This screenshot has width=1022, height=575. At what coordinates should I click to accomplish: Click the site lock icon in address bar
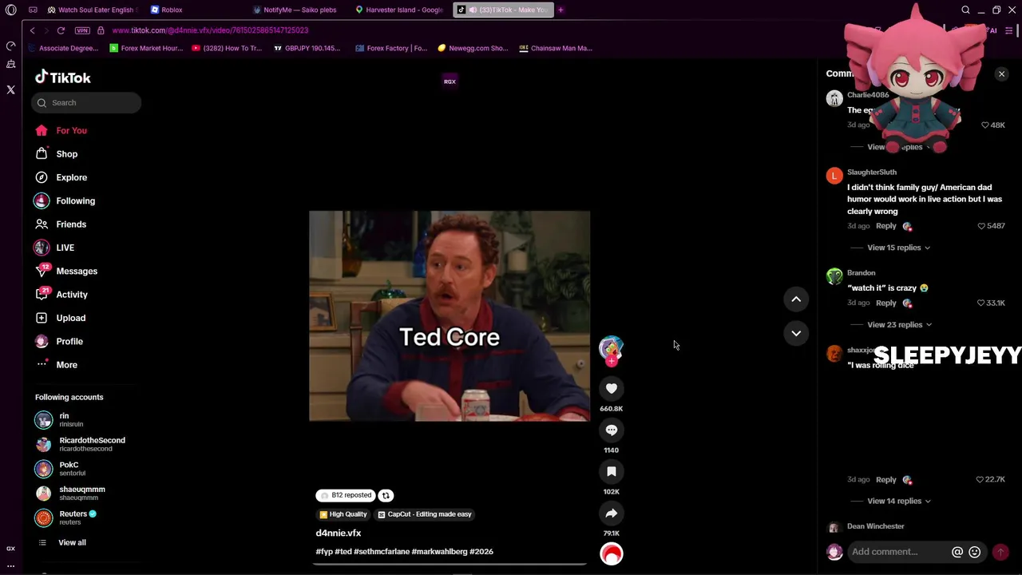[x=101, y=30]
